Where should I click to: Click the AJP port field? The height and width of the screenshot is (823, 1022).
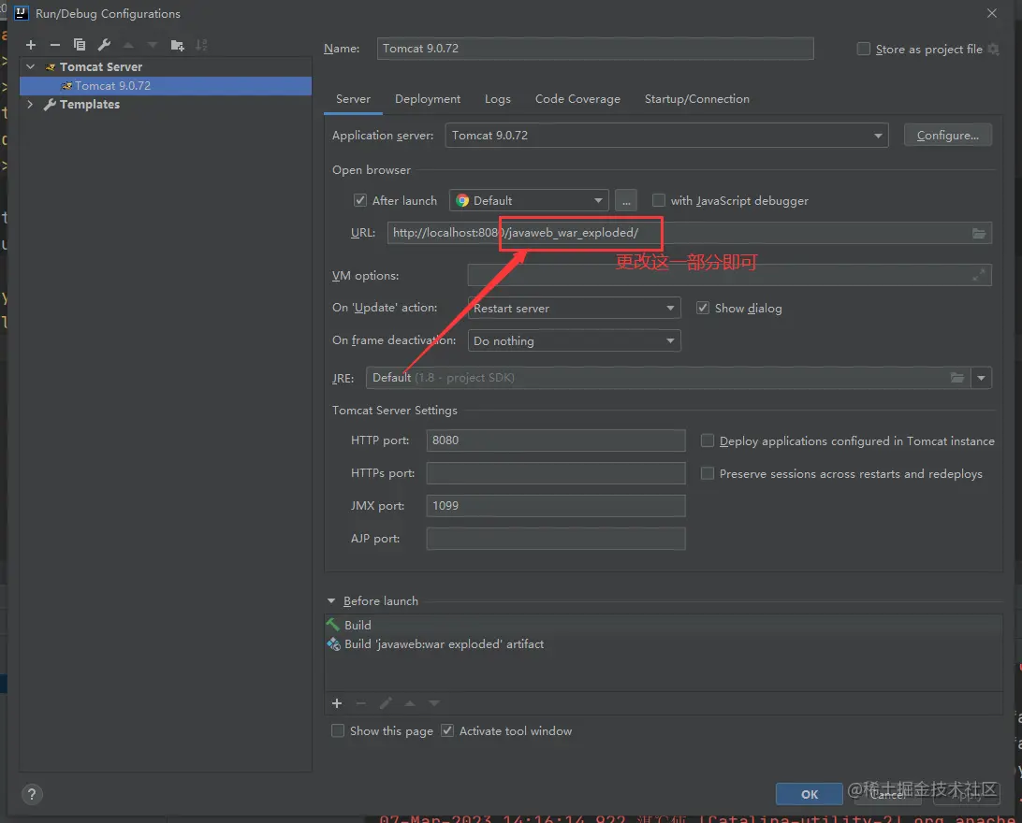point(556,539)
